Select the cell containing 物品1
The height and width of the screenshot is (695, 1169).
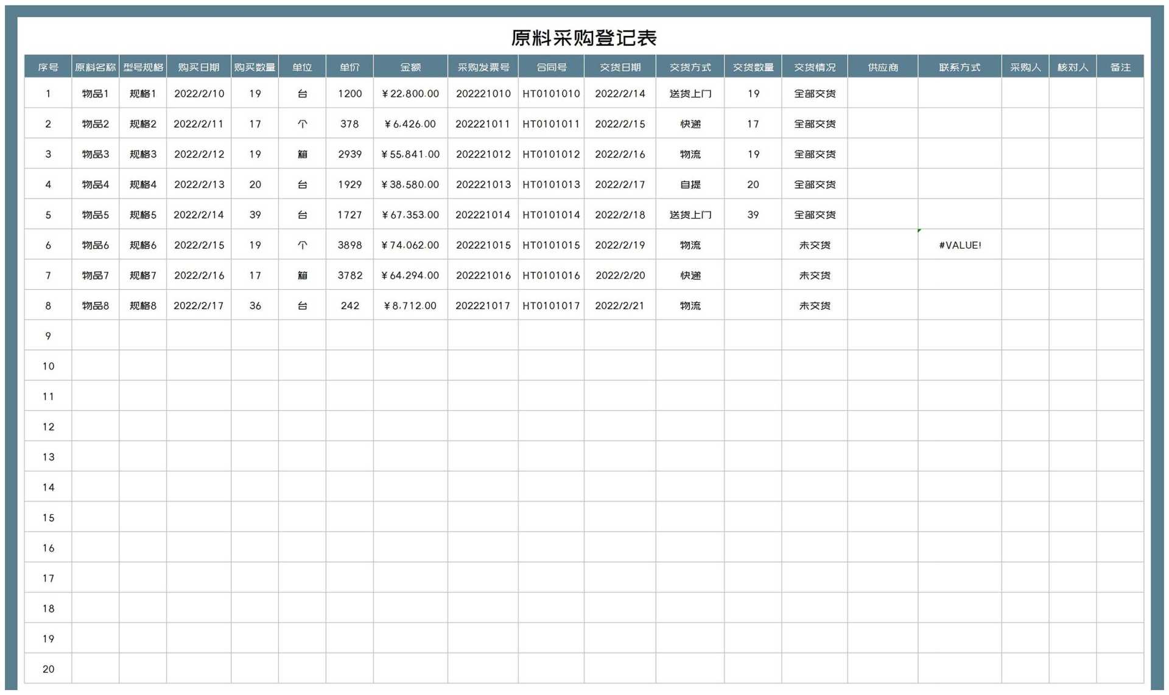(x=95, y=94)
